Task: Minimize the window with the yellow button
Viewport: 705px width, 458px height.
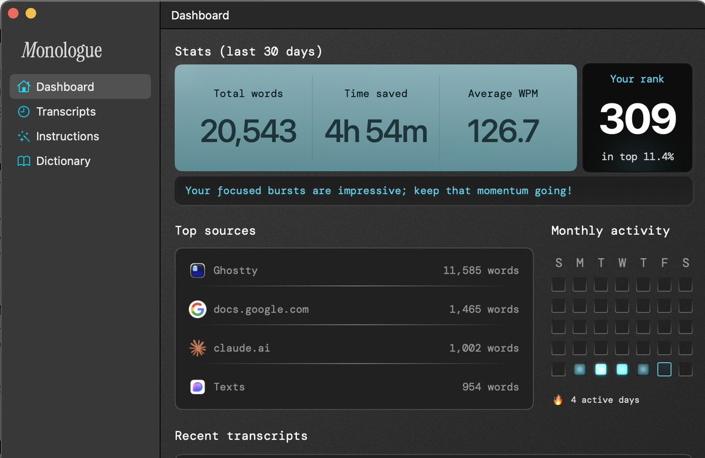Action: click(31, 14)
